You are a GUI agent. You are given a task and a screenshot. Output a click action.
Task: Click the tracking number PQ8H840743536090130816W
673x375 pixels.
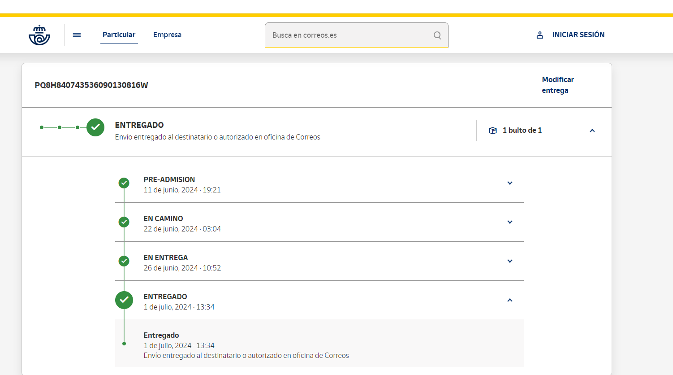coord(91,85)
